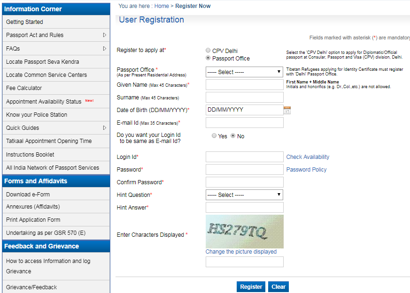This screenshot has height=293, width=410.
Task: Go to Appointment Availability Status
Action: [x=44, y=102]
